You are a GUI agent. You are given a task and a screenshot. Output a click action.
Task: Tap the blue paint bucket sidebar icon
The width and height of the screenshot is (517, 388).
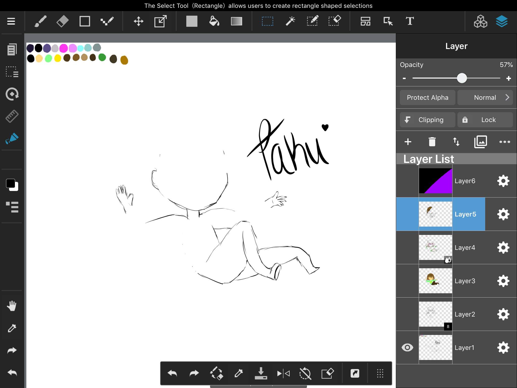[x=12, y=138]
